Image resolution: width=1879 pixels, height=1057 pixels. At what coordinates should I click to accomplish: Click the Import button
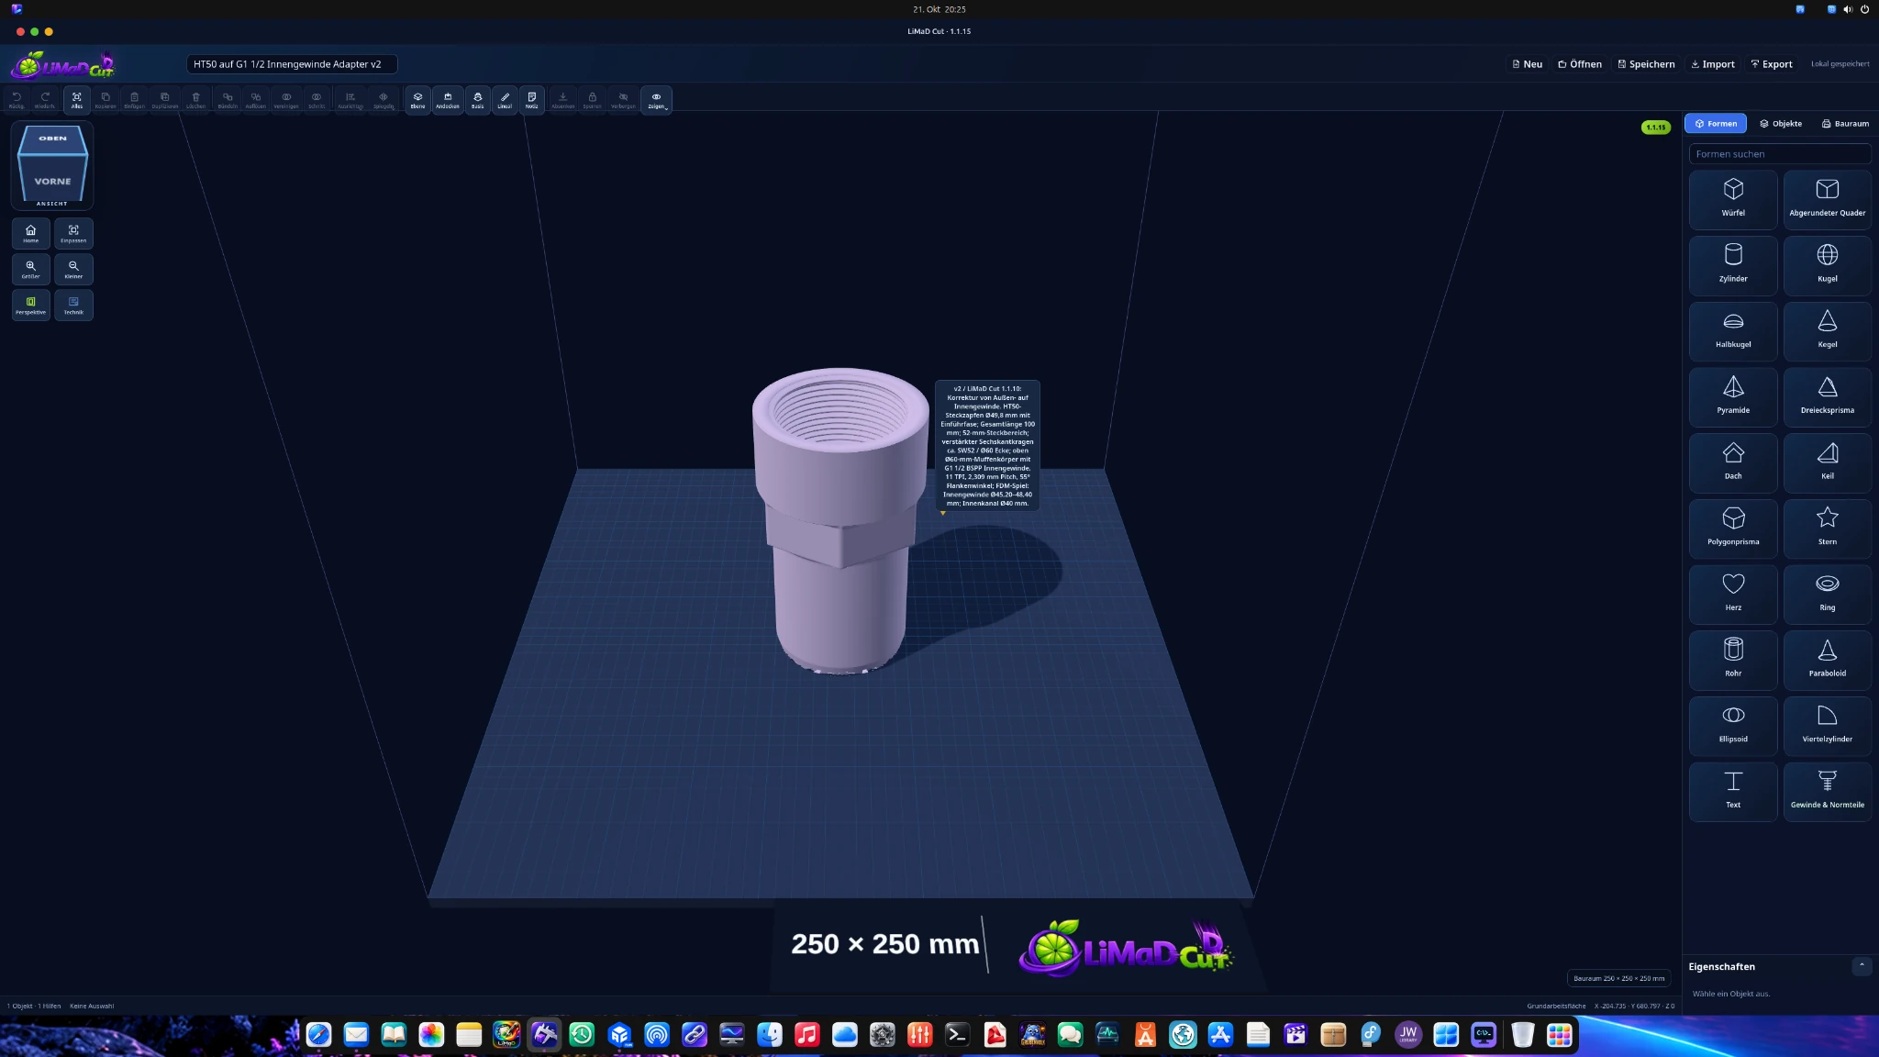(1713, 64)
